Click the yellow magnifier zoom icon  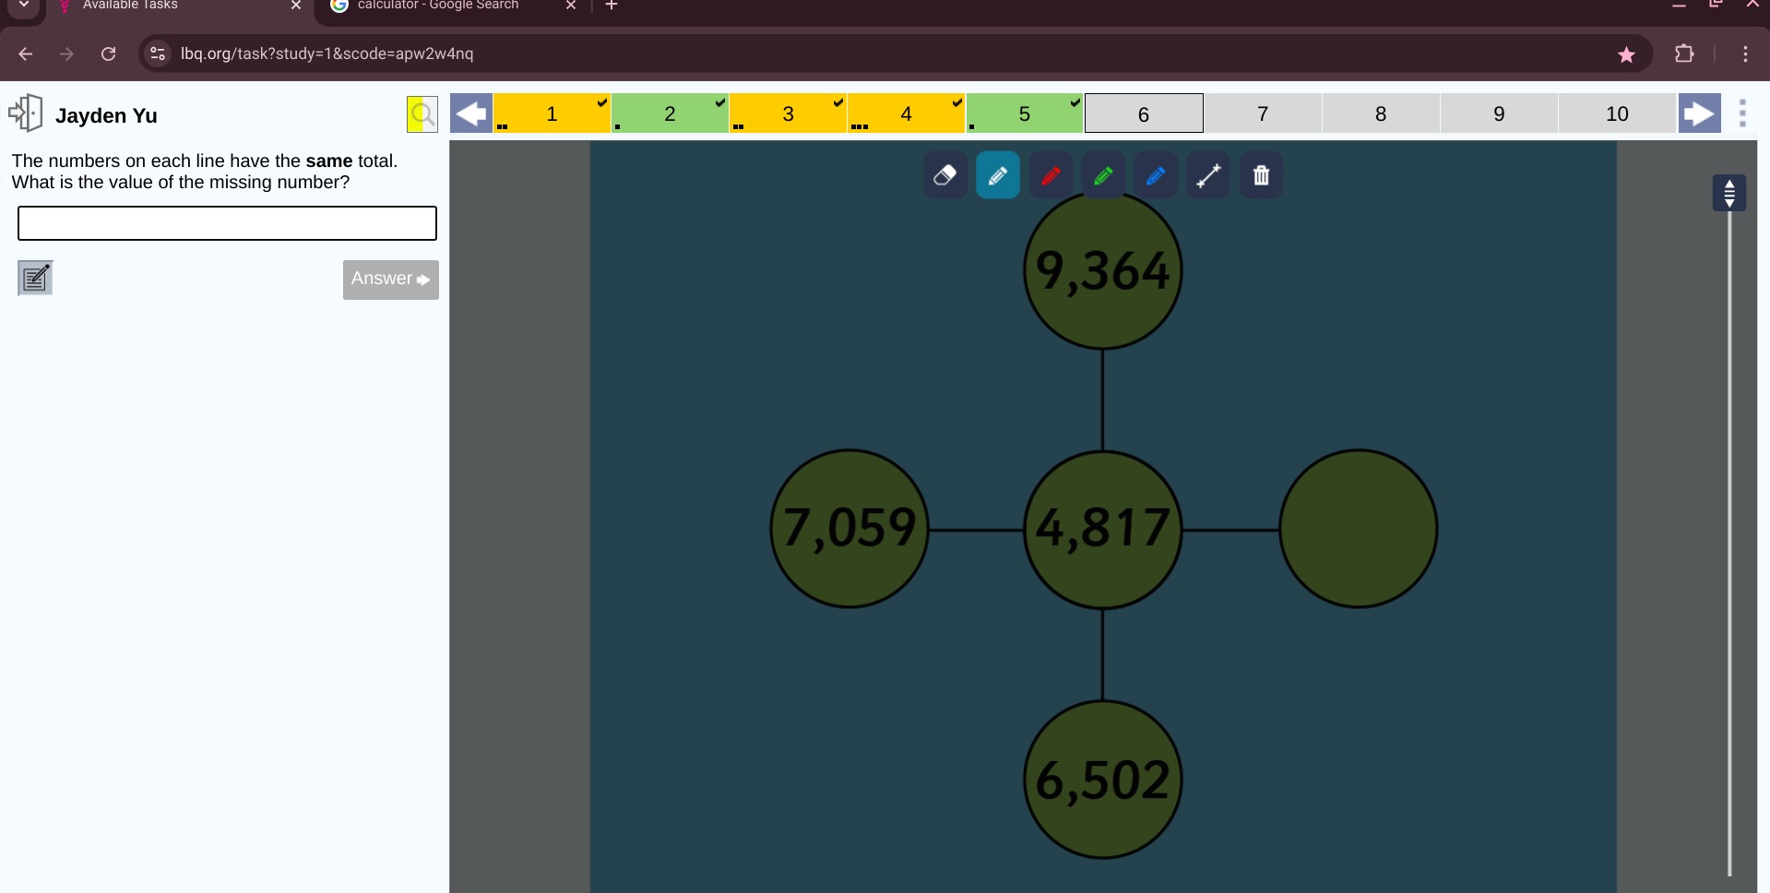pos(422,114)
